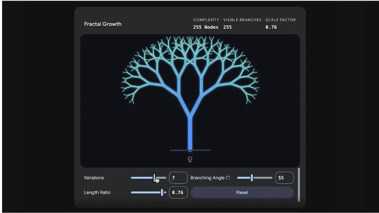Click the Iterations input showing 7
Image resolution: width=379 pixels, height=213 pixels.
coord(178,178)
